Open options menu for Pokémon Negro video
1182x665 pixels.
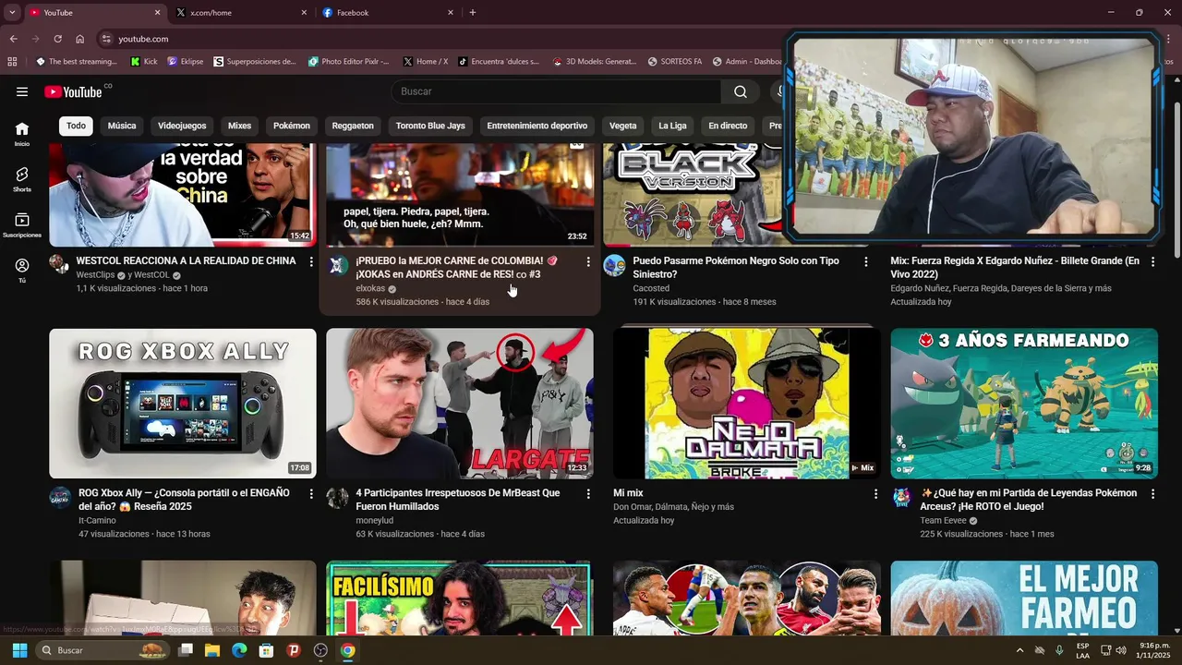[x=865, y=262]
